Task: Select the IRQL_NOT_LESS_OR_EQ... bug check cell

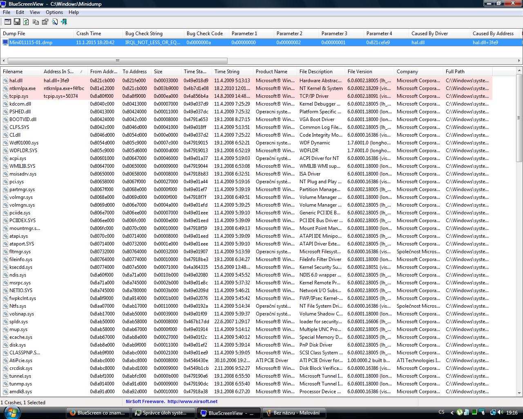Action: click(x=153, y=42)
